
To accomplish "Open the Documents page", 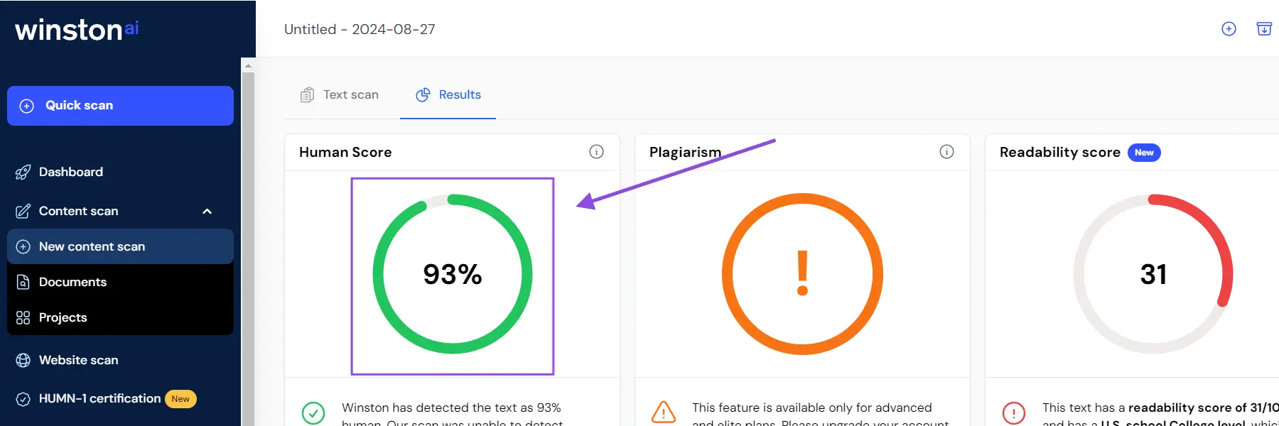I will (72, 282).
